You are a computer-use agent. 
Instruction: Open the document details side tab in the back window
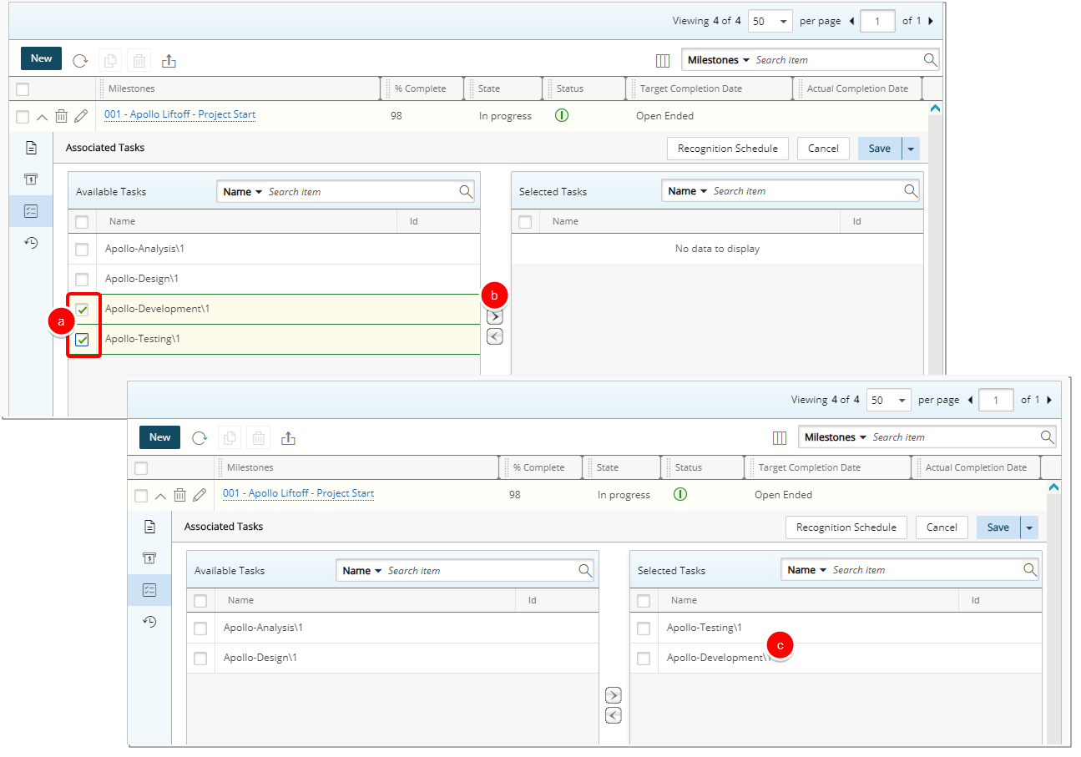click(x=31, y=148)
